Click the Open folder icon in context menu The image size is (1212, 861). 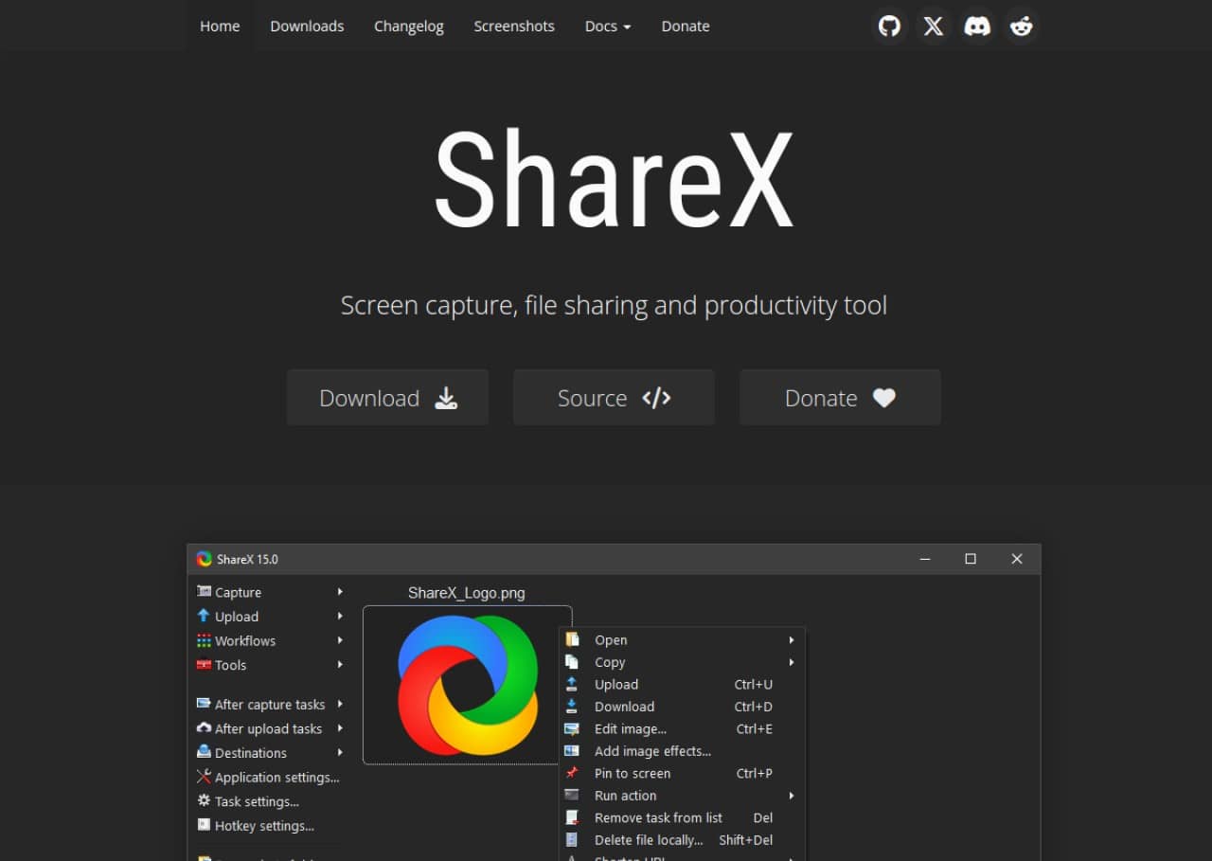coord(572,639)
